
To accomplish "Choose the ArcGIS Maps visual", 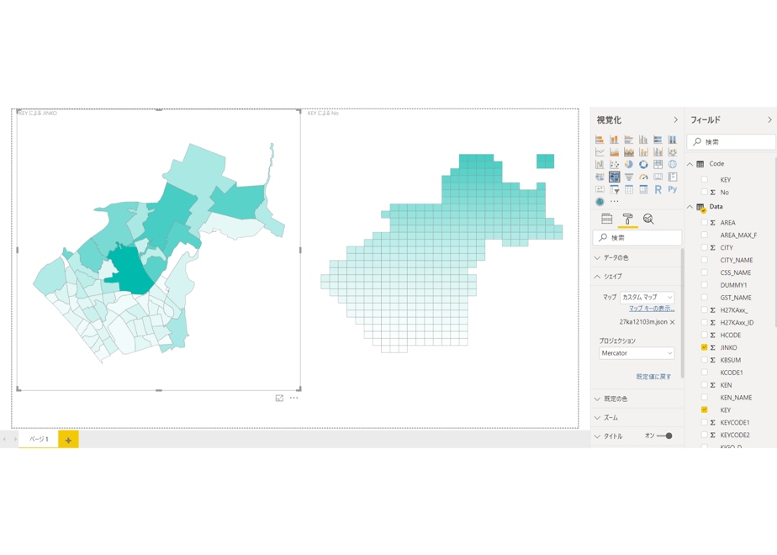I will coord(600,202).
